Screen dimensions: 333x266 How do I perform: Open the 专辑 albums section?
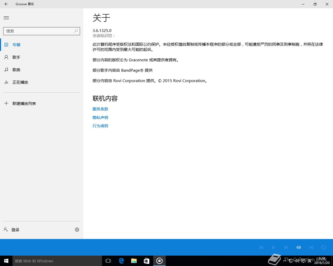(42, 45)
